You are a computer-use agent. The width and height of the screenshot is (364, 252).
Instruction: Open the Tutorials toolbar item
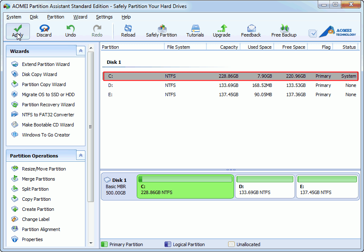pyautogui.click(x=195, y=31)
